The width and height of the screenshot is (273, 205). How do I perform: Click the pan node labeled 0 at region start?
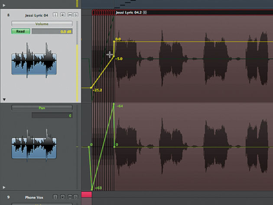(114, 147)
